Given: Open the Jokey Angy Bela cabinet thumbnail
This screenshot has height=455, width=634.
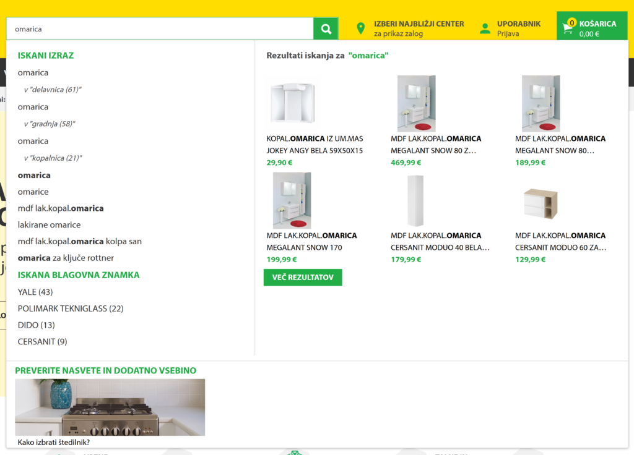Looking at the screenshot, I should [292, 103].
